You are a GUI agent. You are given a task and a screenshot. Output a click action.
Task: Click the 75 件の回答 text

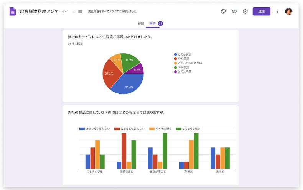point(75,44)
